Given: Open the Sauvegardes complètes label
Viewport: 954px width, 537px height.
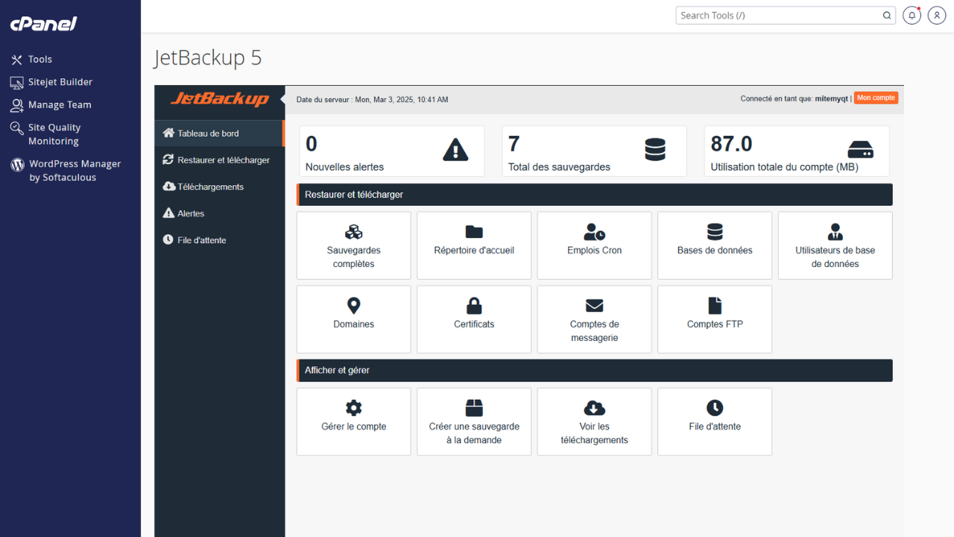Looking at the screenshot, I should click(x=354, y=257).
